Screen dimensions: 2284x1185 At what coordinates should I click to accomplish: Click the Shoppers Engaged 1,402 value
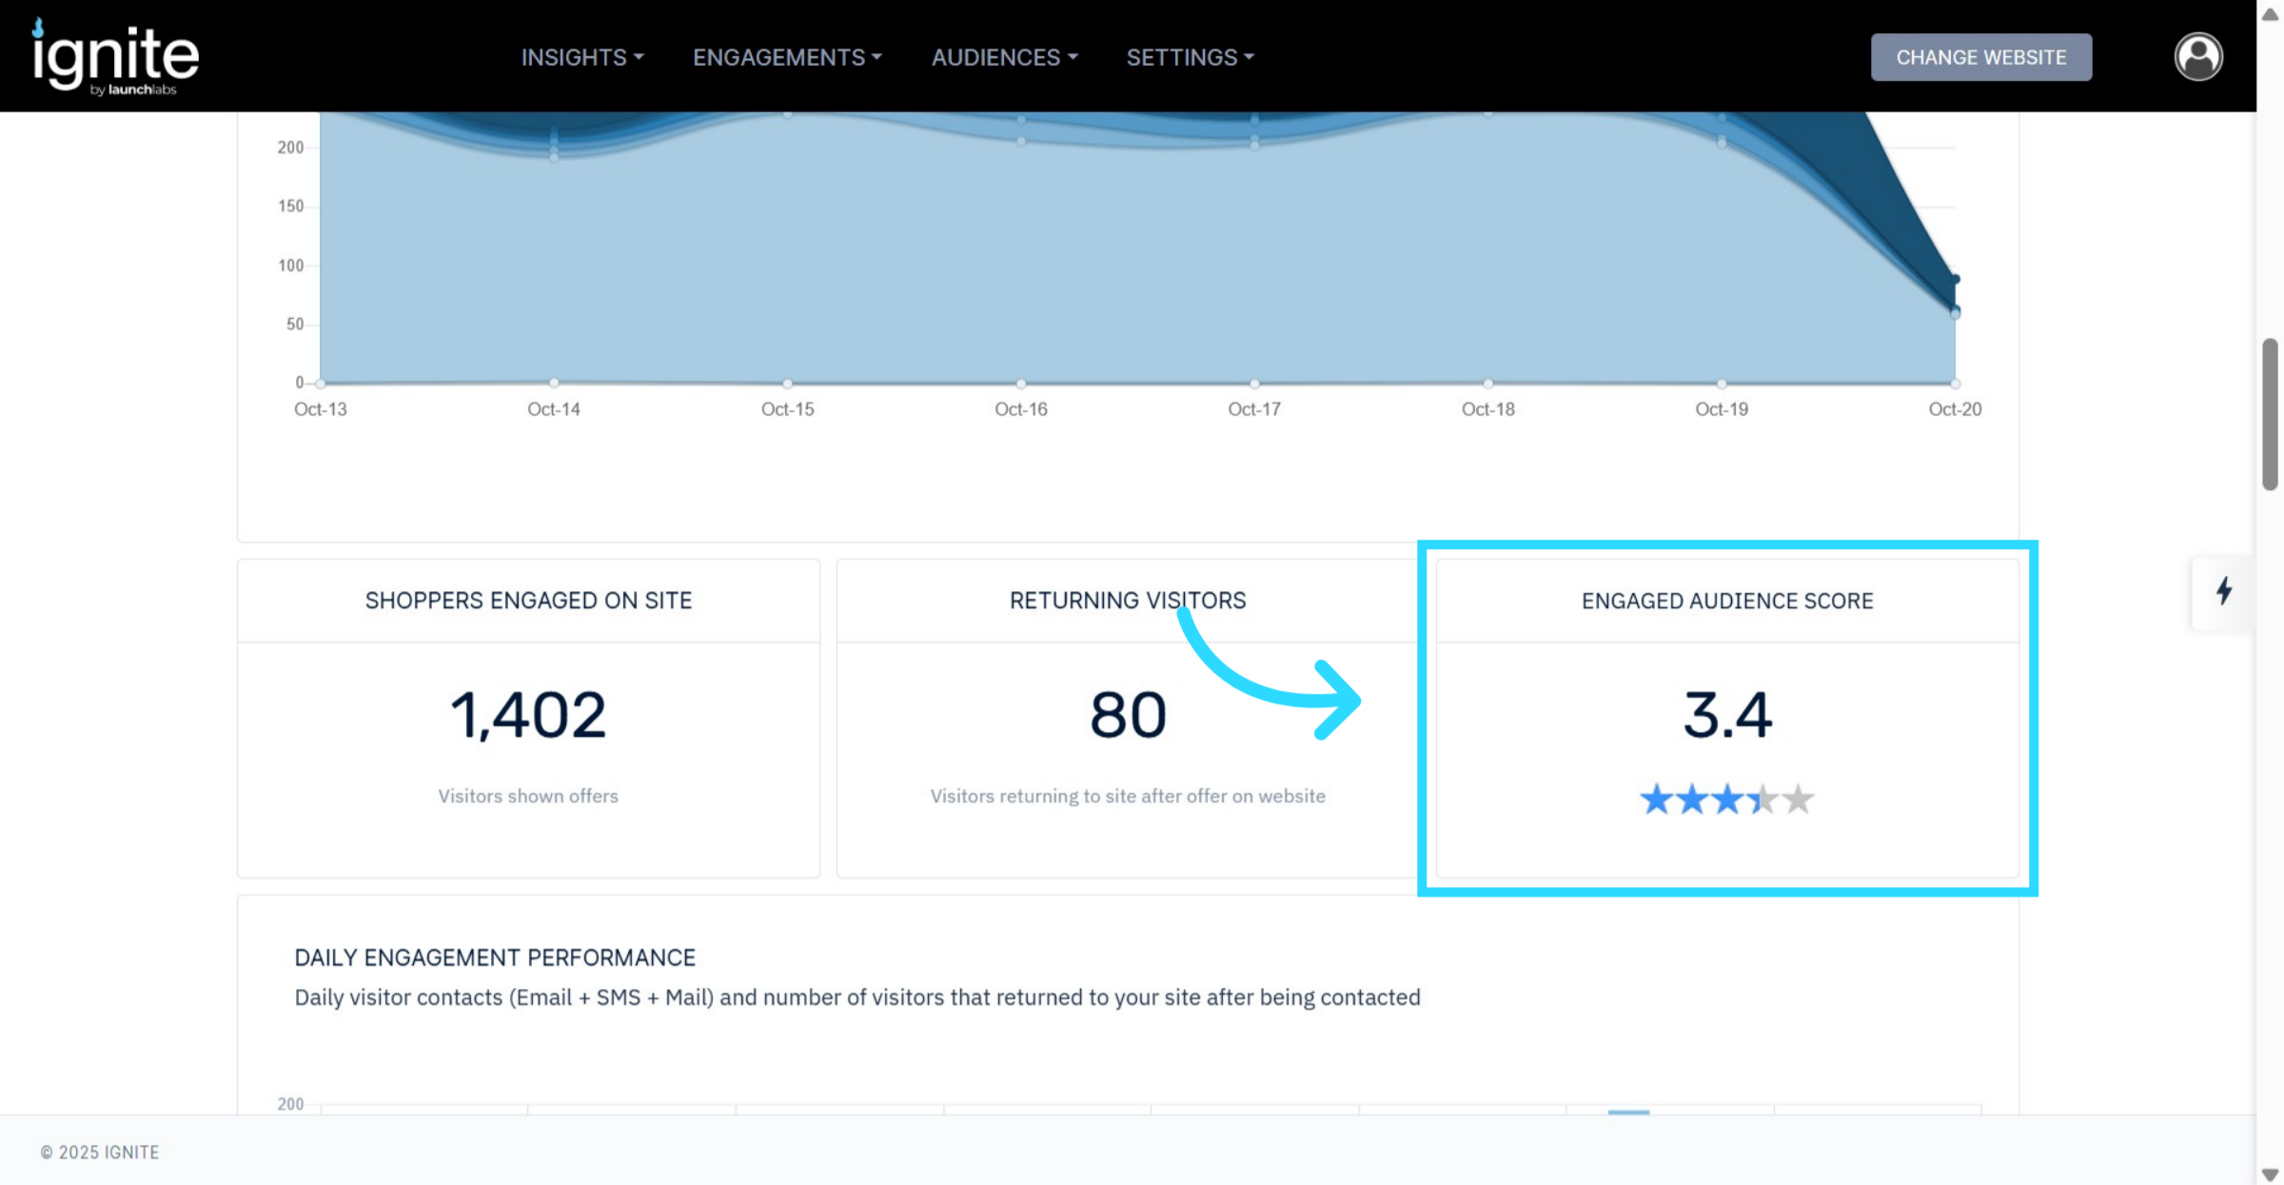click(x=528, y=715)
